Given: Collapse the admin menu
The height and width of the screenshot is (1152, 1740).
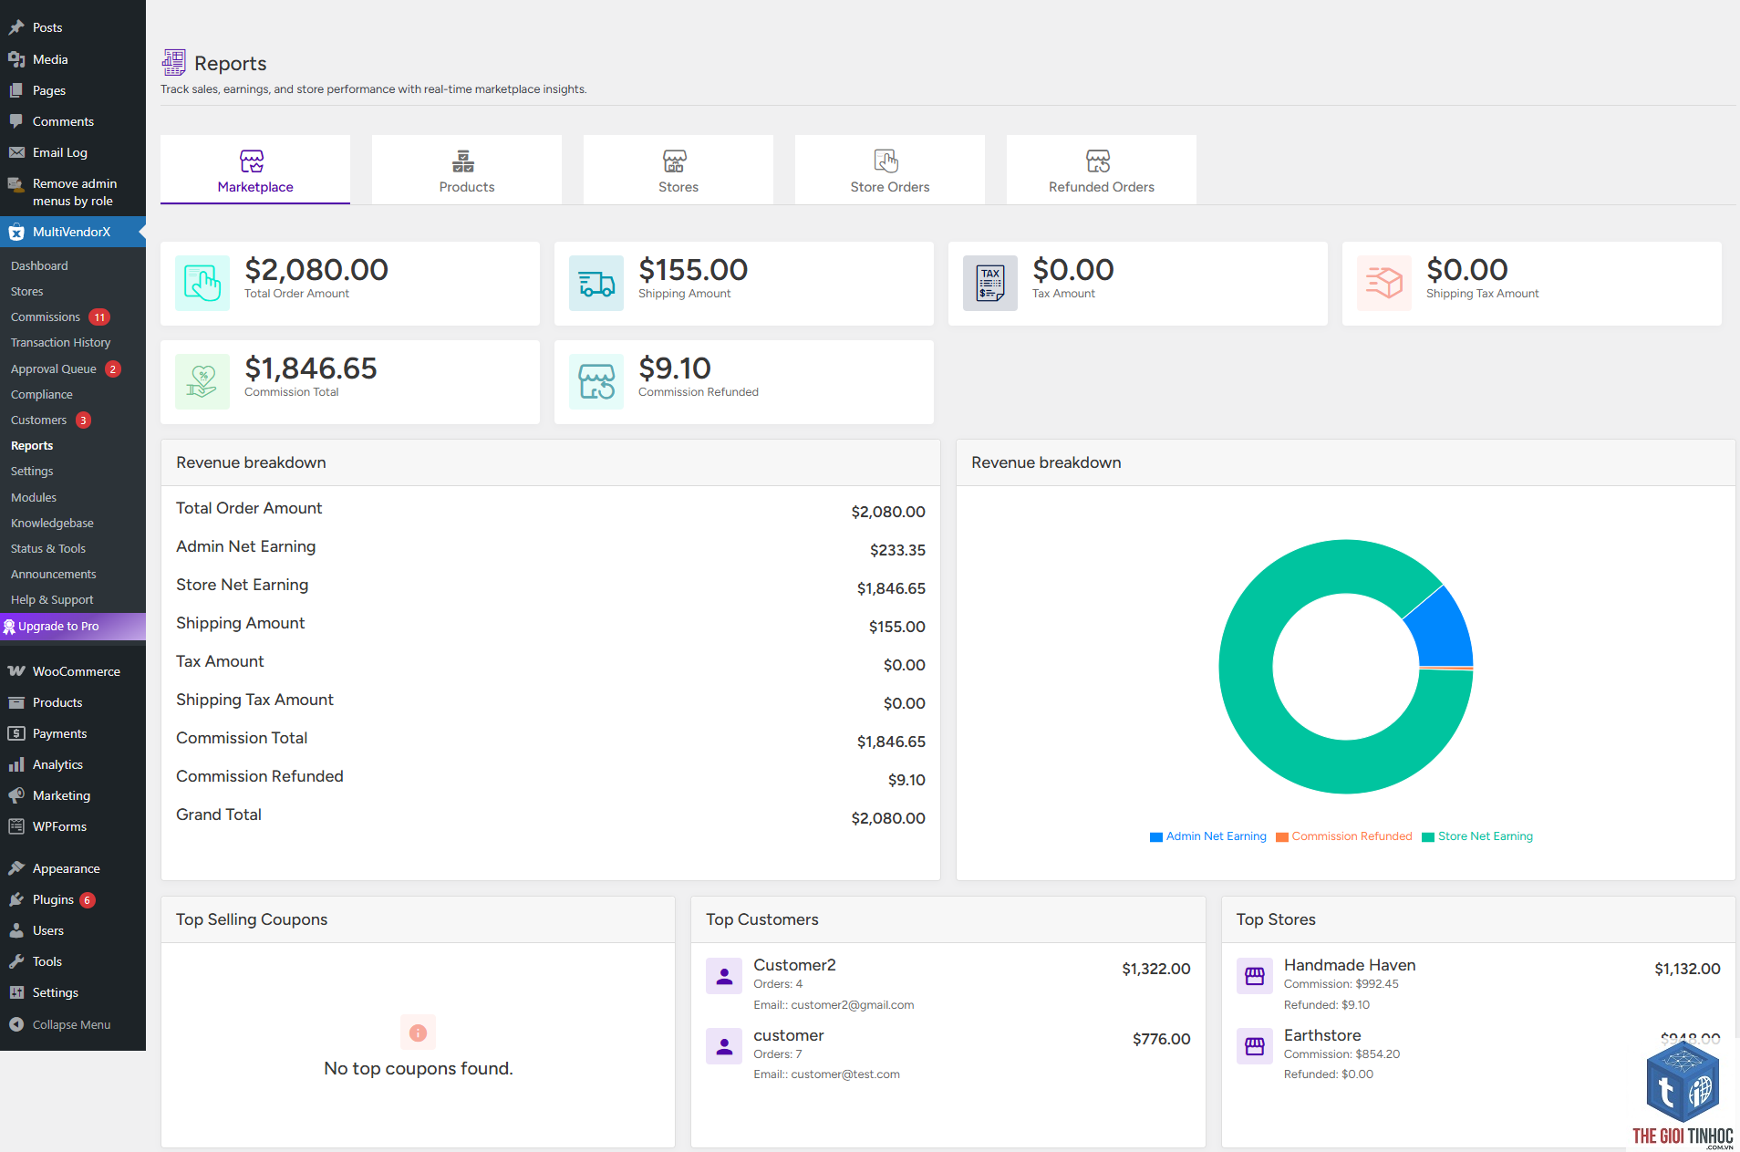Looking at the screenshot, I should coord(73,1024).
